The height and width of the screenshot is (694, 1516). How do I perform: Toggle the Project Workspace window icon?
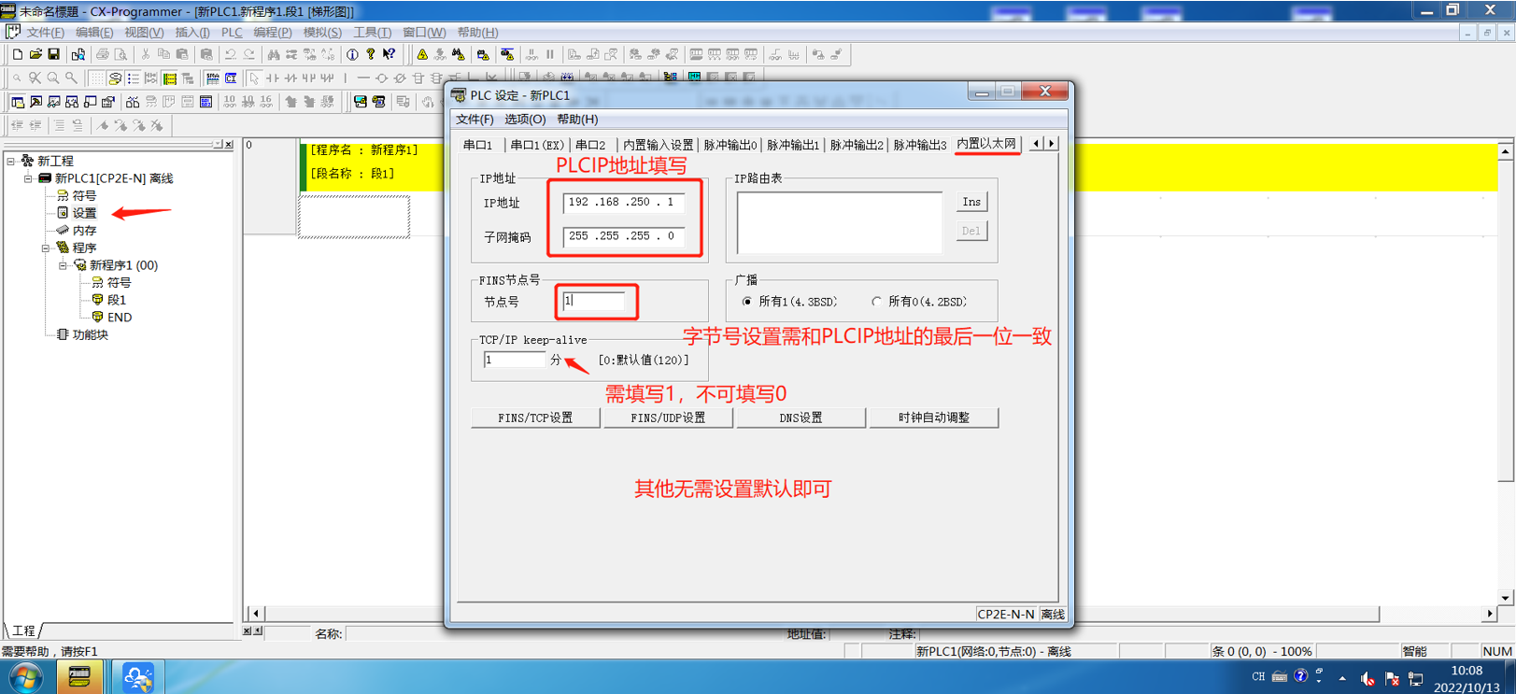[x=18, y=102]
